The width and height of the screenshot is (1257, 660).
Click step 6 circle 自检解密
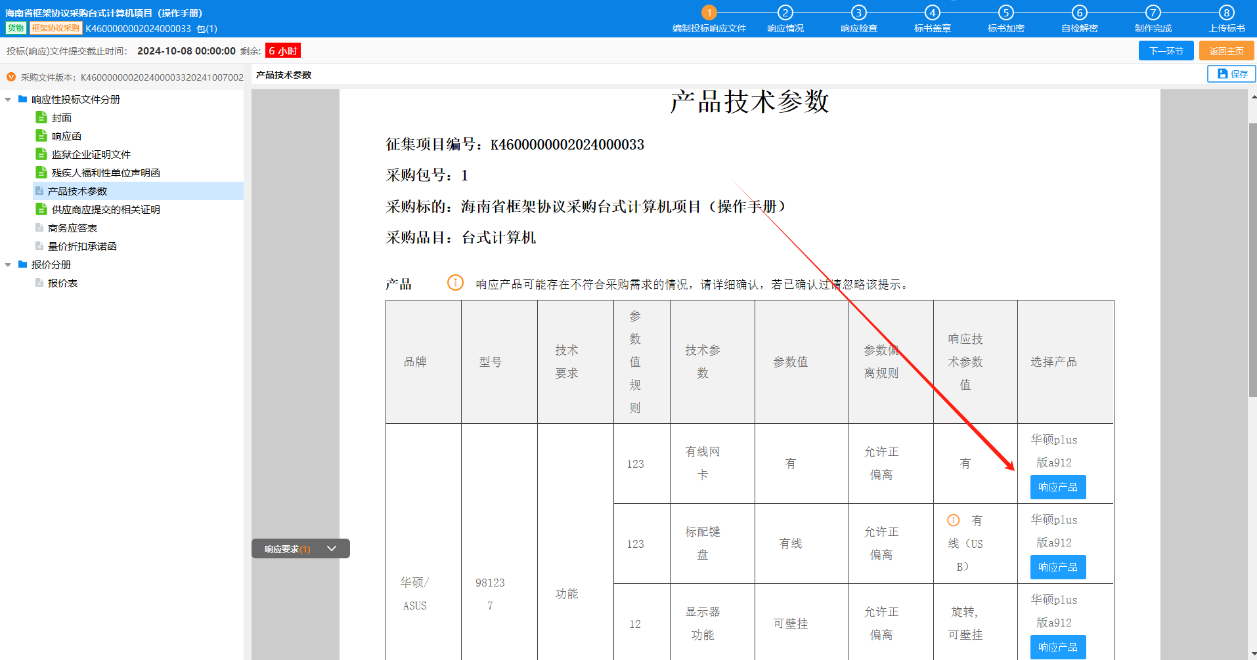tap(1079, 12)
